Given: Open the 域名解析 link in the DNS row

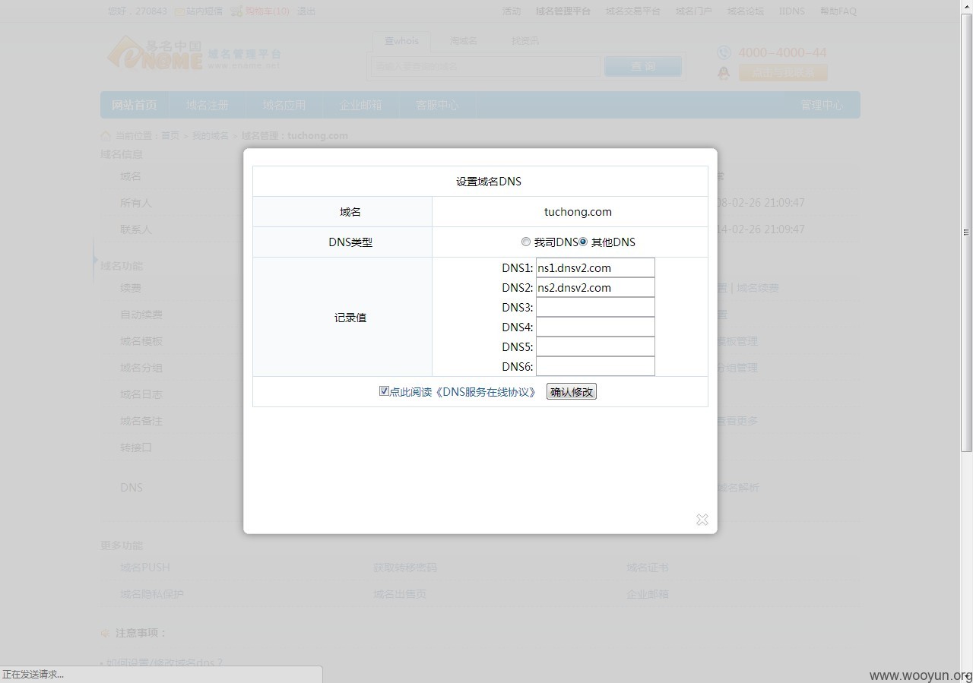Looking at the screenshot, I should pos(738,488).
